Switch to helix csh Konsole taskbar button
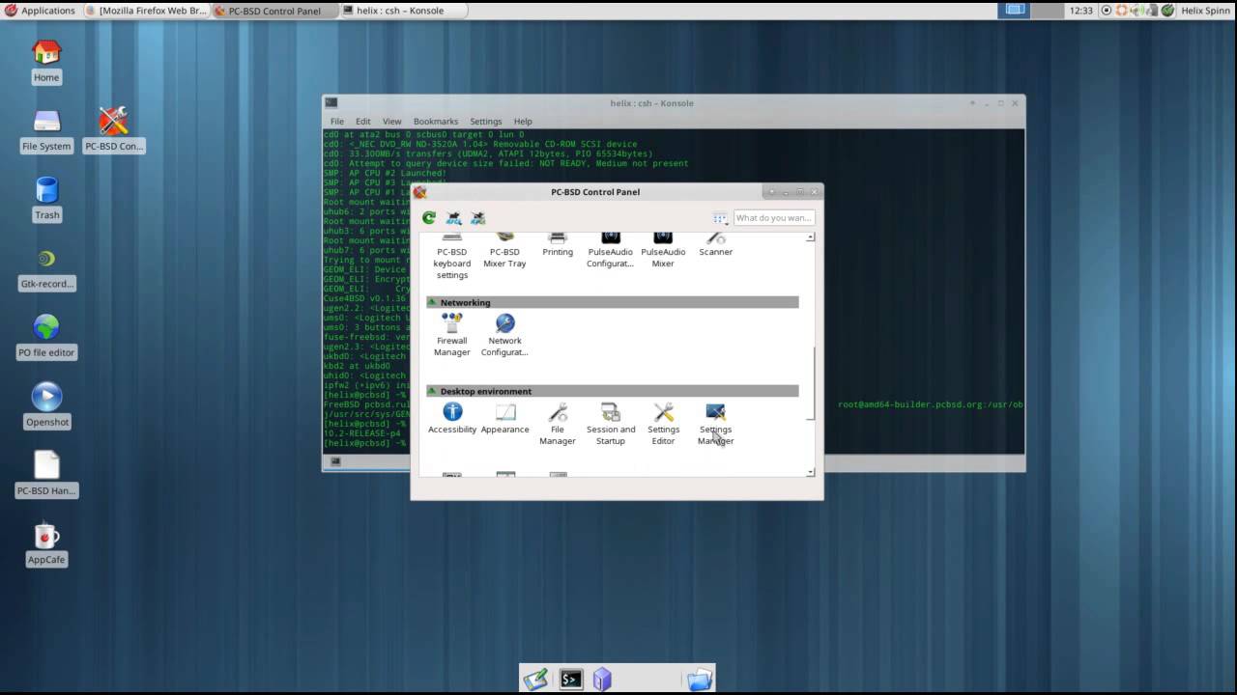 pyautogui.click(x=403, y=11)
